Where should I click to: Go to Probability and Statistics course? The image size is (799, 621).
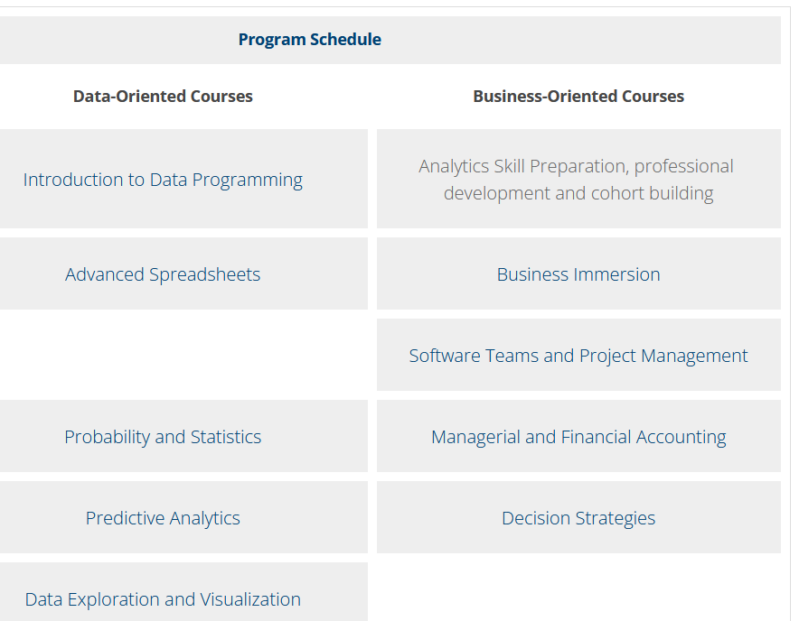coord(163,437)
